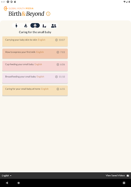Viewport: 131px width, 187px height.
Task: Open Breastfeeding your small baby video
Action: click(35, 78)
